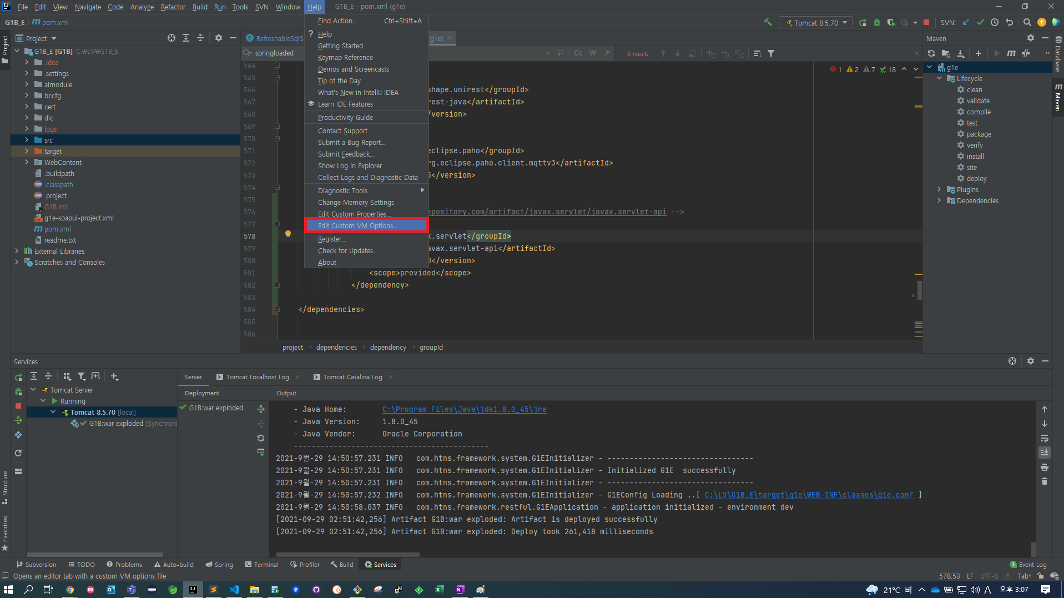1064x598 pixels.
Task: Select Keymap Reference in Help menu
Action: (x=366, y=57)
